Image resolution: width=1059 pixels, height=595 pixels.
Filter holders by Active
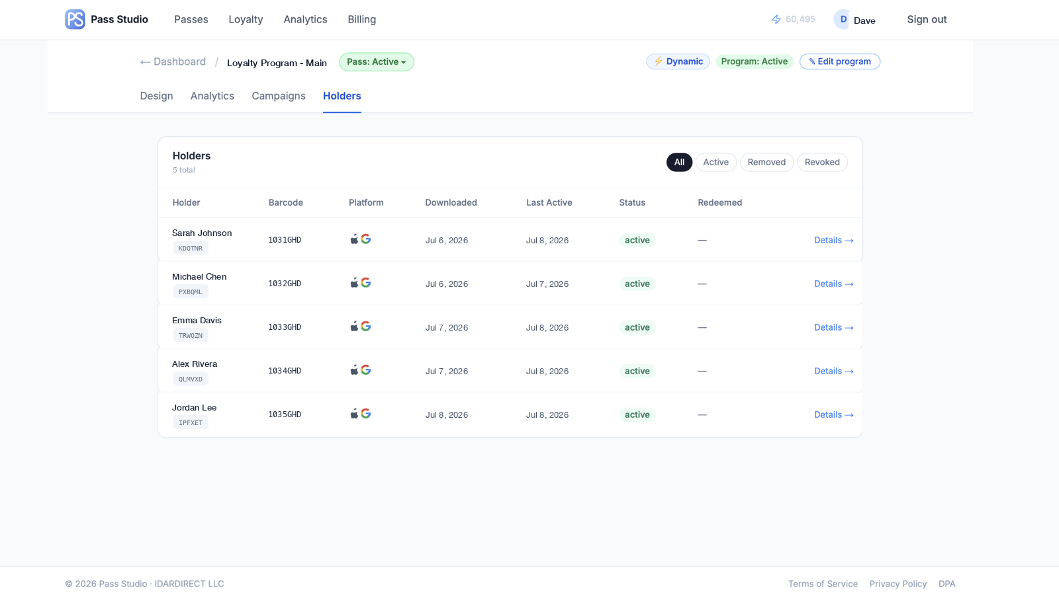[716, 163]
